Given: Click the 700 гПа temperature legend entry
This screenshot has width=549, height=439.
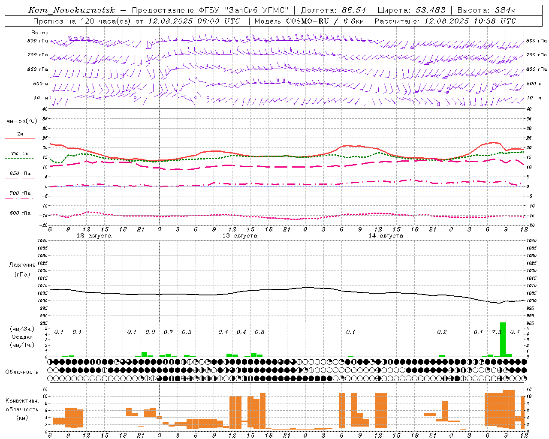Looking at the screenshot, I should coord(20,193).
